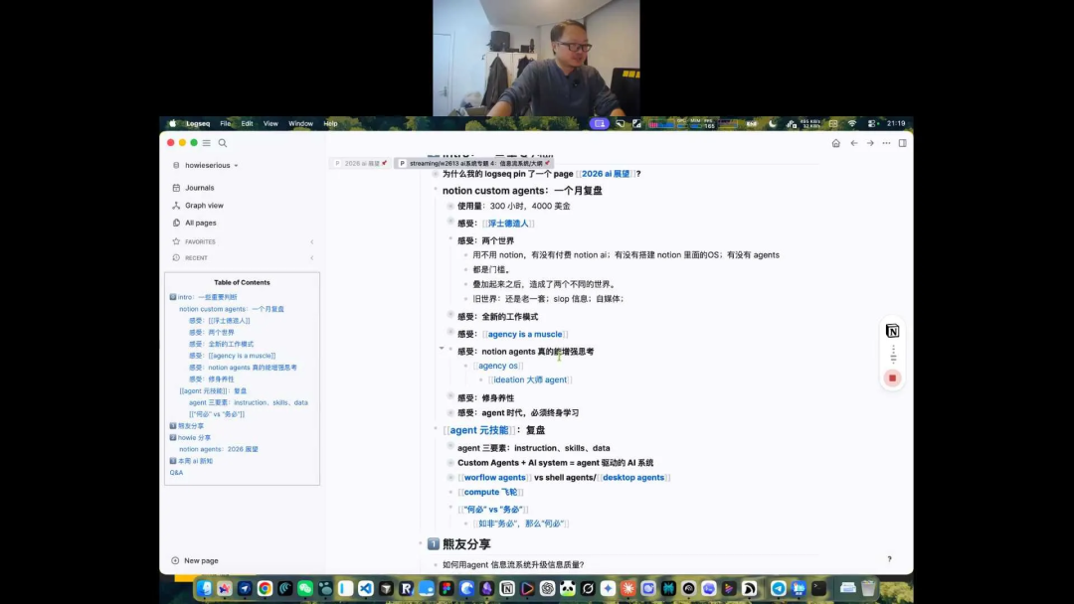
Task: Open the Window menu
Action: click(x=300, y=124)
